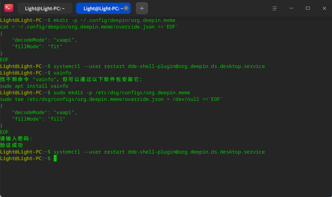Click the '验证成功' verification message
The height and width of the screenshot is (197, 332).
pos(12,145)
